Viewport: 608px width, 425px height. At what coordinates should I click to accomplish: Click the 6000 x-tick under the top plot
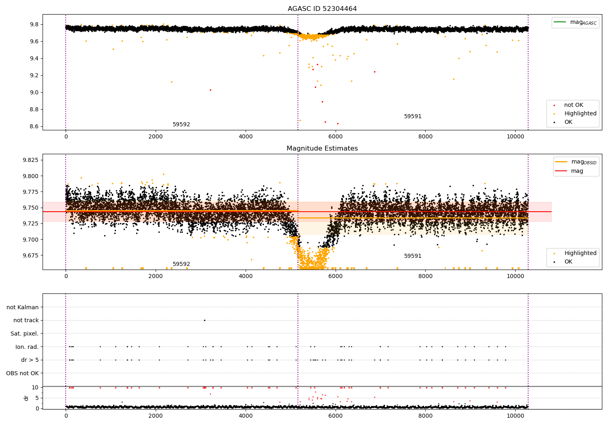coord(336,137)
